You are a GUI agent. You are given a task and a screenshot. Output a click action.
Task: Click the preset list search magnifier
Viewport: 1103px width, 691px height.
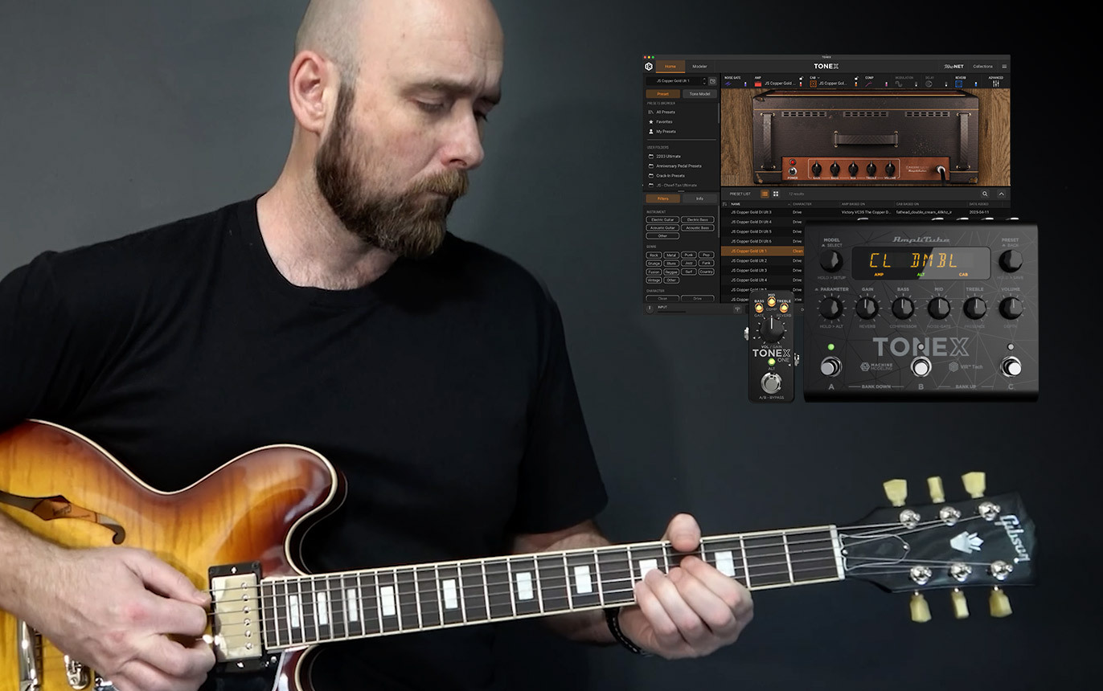click(985, 194)
